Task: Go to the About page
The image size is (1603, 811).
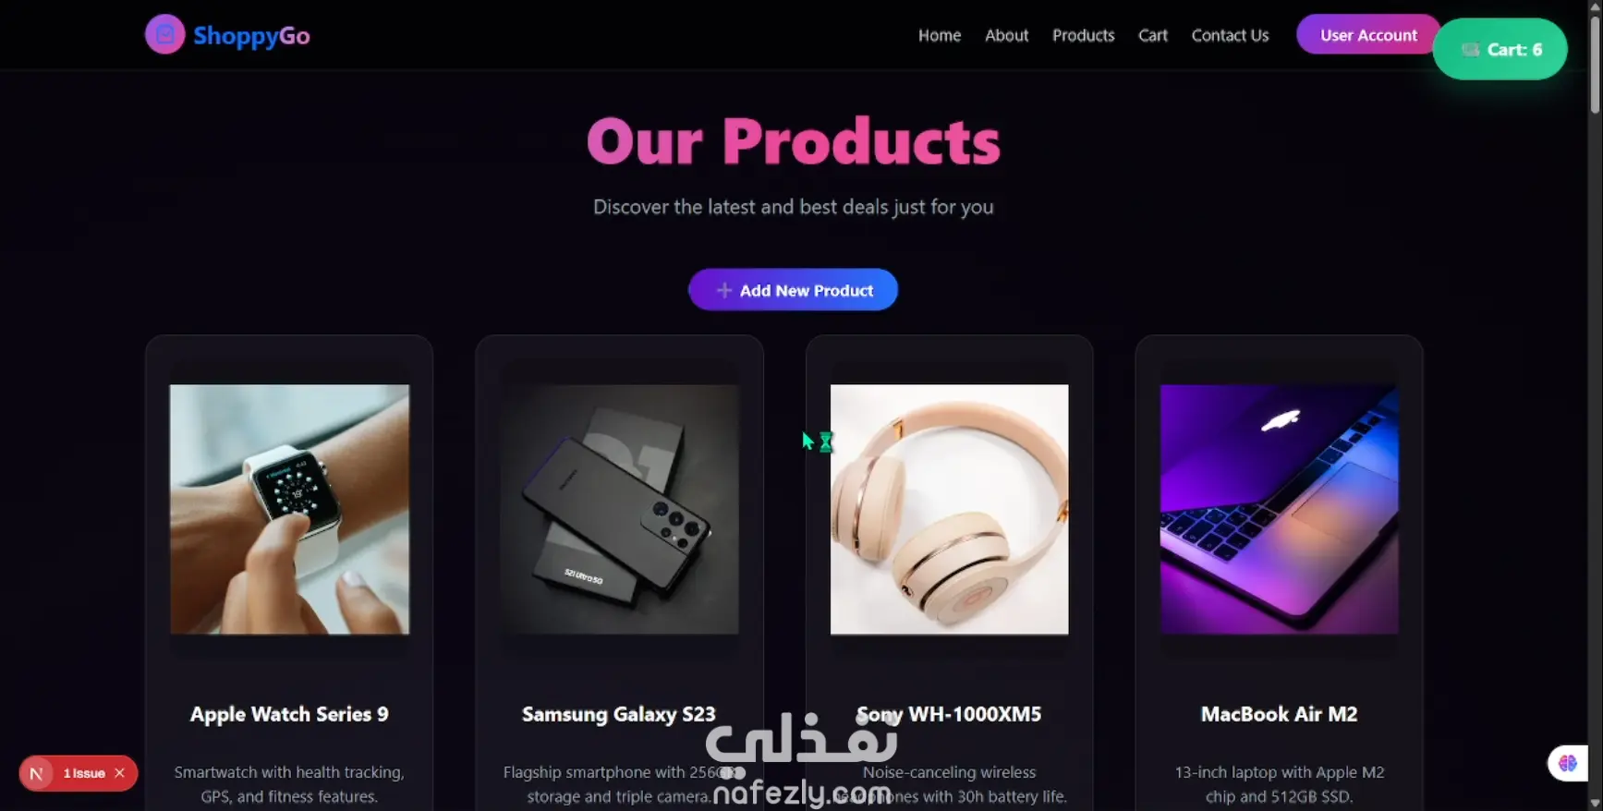Action: click(x=1006, y=35)
